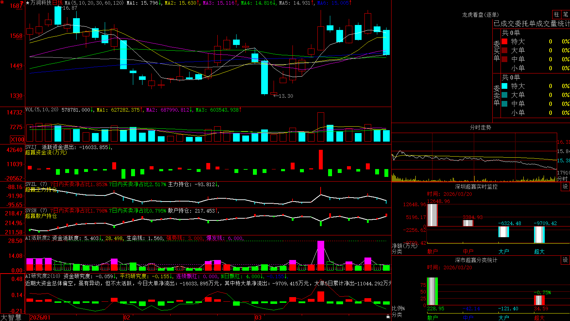Click the 小单 row under 委买单
The height and width of the screenshot is (321, 570).
535,68
